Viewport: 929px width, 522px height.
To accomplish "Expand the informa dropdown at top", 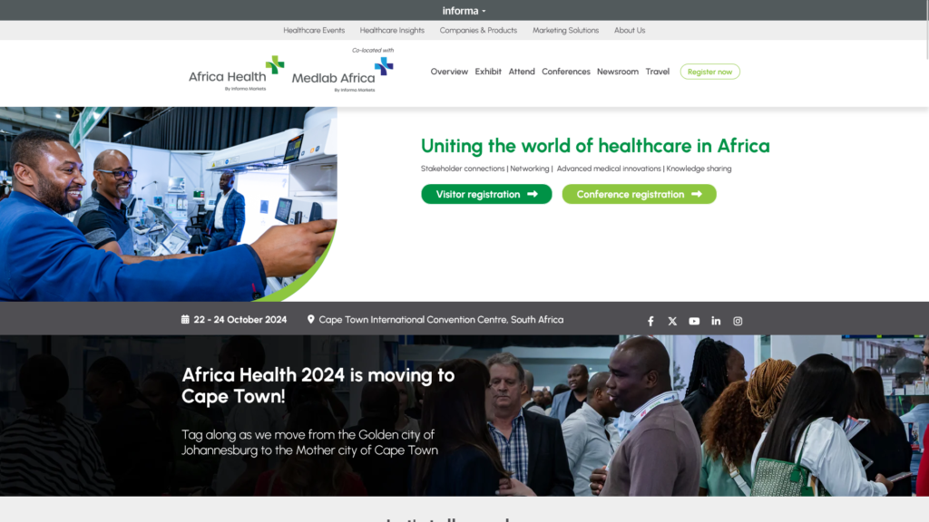I will tap(464, 11).
